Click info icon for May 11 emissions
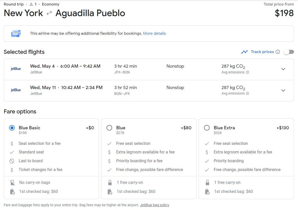This screenshot has width=298, height=210. click(247, 94)
